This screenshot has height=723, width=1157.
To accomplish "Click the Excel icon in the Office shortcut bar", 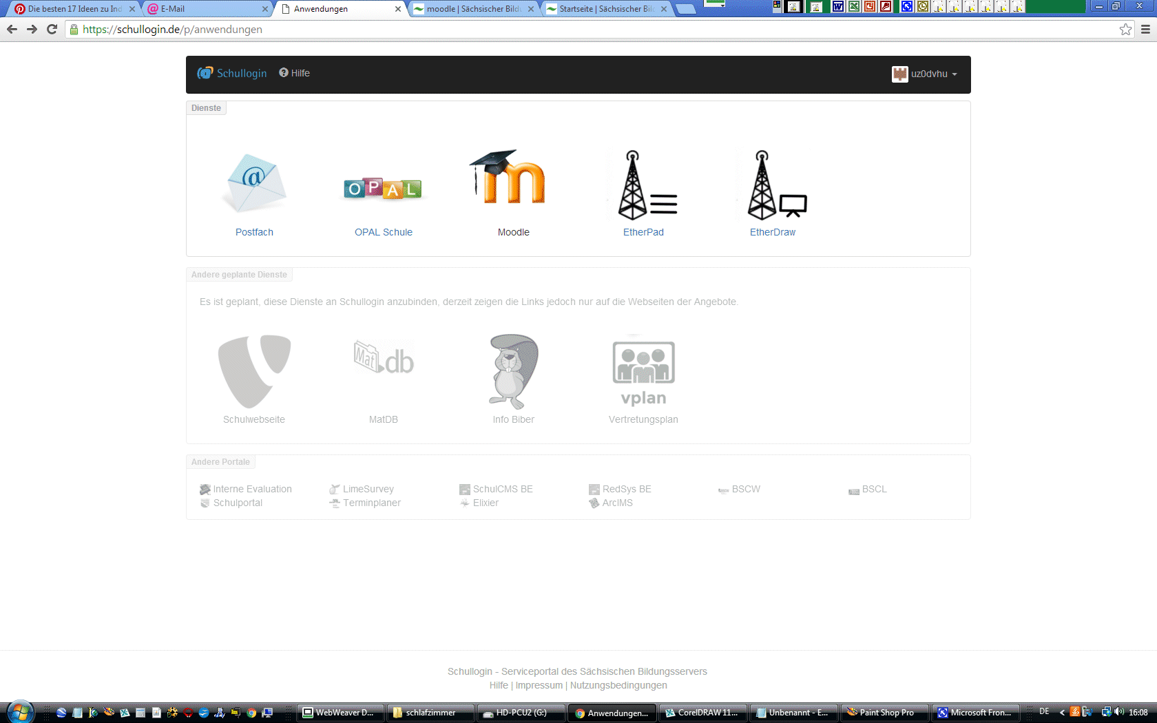I will click(854, 6).
